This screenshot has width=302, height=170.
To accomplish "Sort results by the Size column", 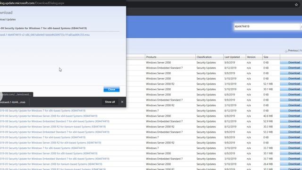I will tap(266, 57).
